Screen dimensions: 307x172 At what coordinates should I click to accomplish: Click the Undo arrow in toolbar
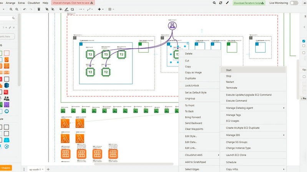pyautogui.click(x=25, y=9)
